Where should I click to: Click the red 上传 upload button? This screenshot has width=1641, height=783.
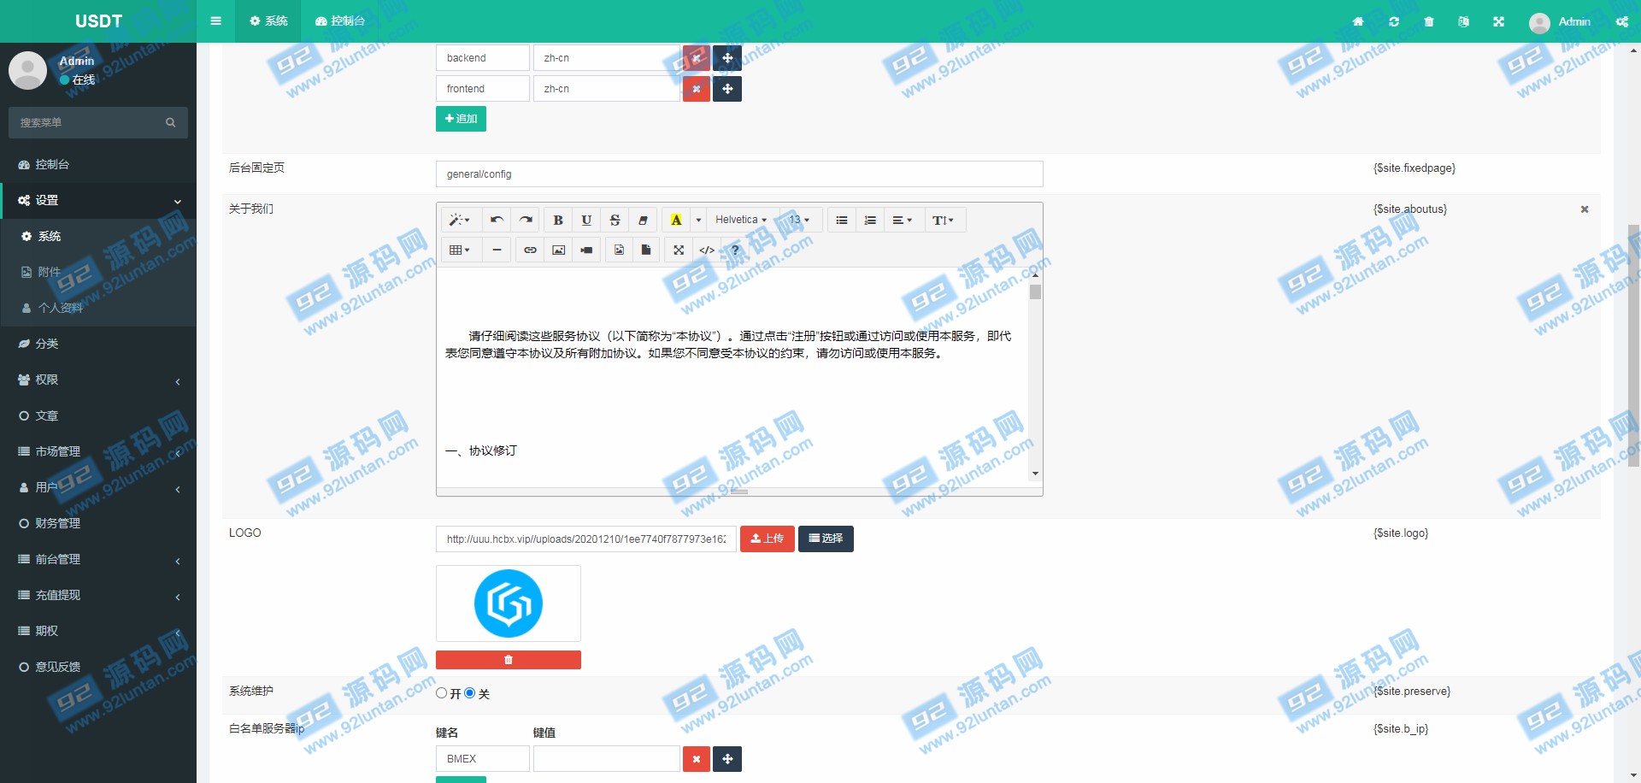(x=767, y=539)
